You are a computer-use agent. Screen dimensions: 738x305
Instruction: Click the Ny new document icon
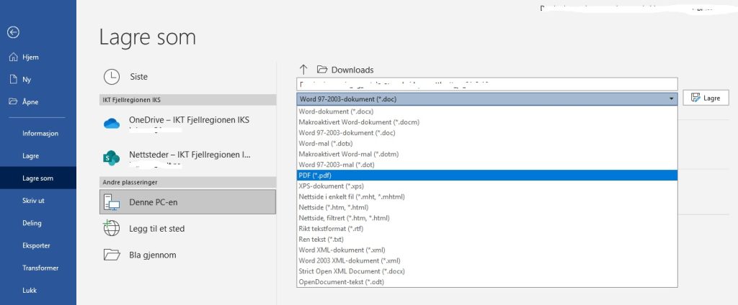click(x=14, y=79)
